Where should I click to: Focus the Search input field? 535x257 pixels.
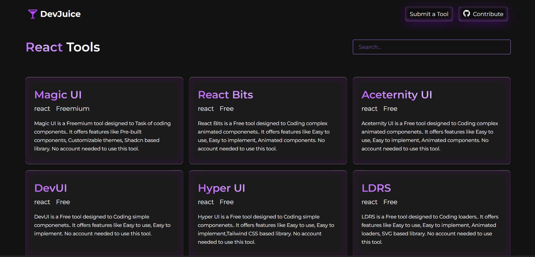431,47
